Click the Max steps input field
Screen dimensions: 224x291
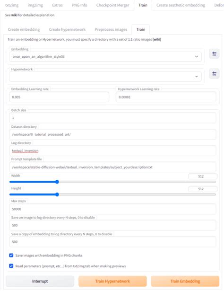(112, 209)
